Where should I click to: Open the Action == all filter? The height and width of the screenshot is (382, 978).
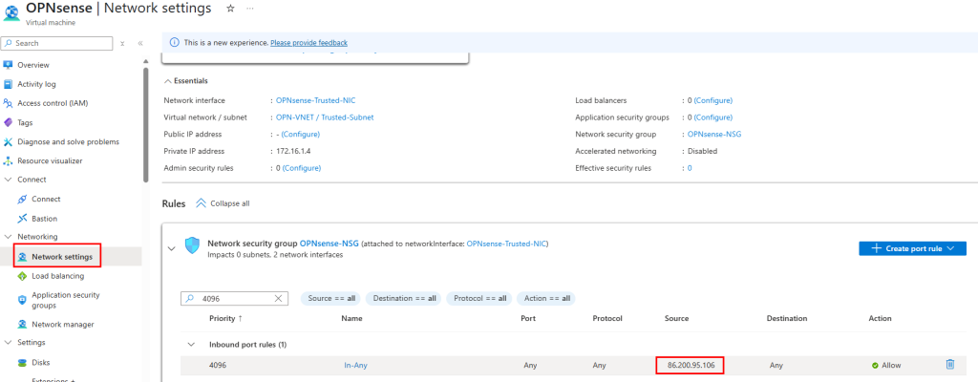tap(547, 298)
